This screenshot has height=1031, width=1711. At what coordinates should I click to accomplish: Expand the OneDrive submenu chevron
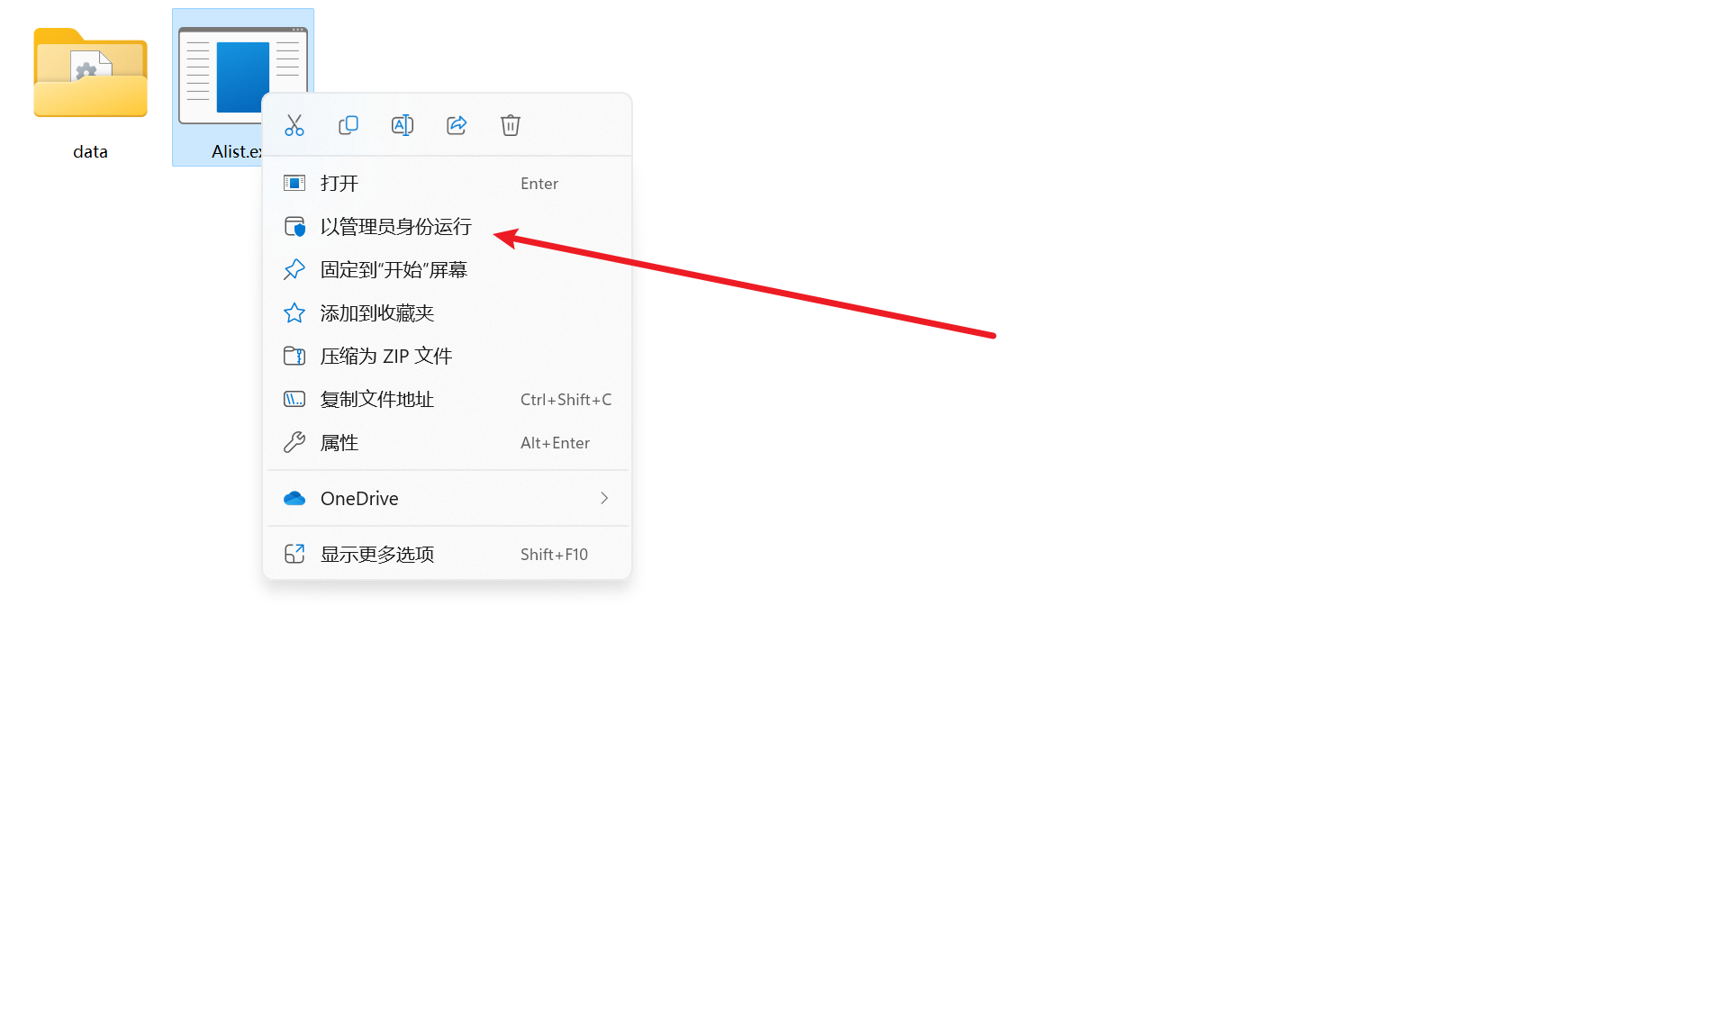tap(604, 499)
